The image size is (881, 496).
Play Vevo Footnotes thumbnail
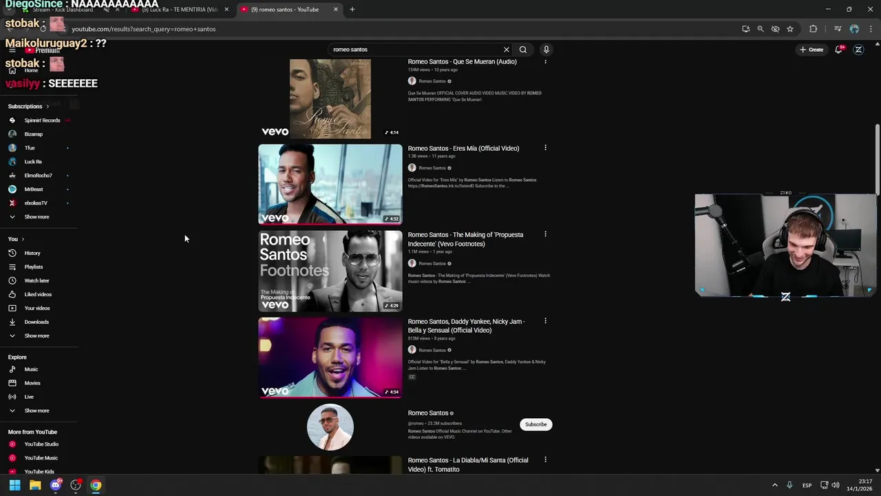(330, 271)
